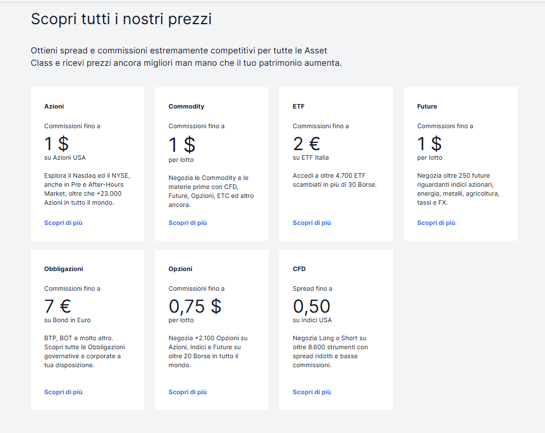Open 'Scopri di più' link in Azioni card

(63, 223)
